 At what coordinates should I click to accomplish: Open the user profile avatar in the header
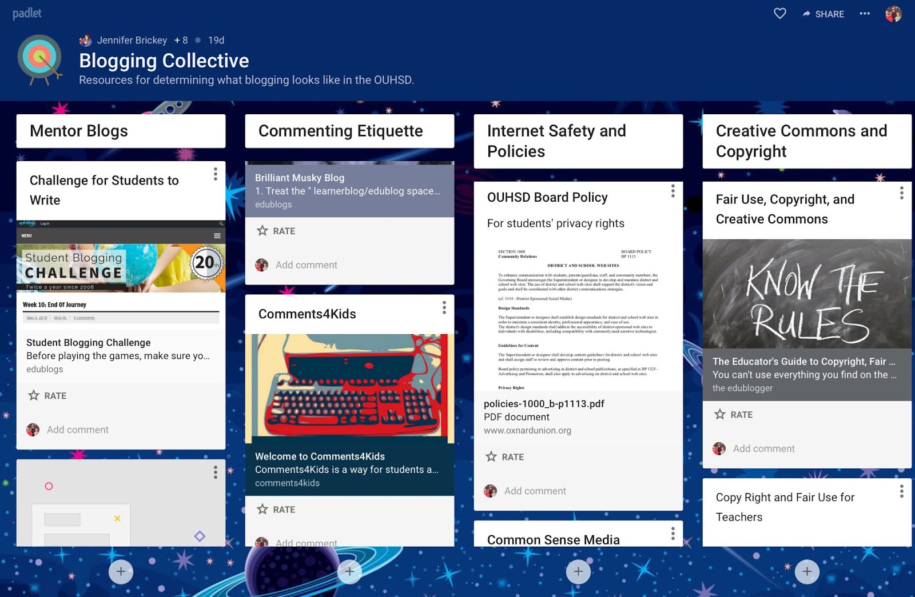(x=893, y=14)
